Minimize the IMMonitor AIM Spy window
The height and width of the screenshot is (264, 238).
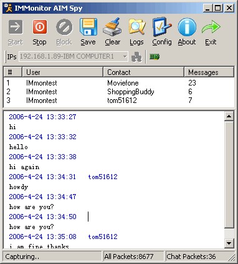click(x=208, y=8)
